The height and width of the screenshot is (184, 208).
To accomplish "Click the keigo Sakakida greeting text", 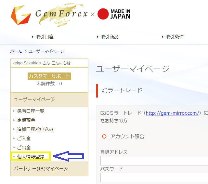I will point(42,63).
